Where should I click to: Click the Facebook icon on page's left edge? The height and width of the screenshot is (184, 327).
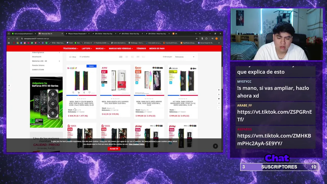[x=9, y=86]
